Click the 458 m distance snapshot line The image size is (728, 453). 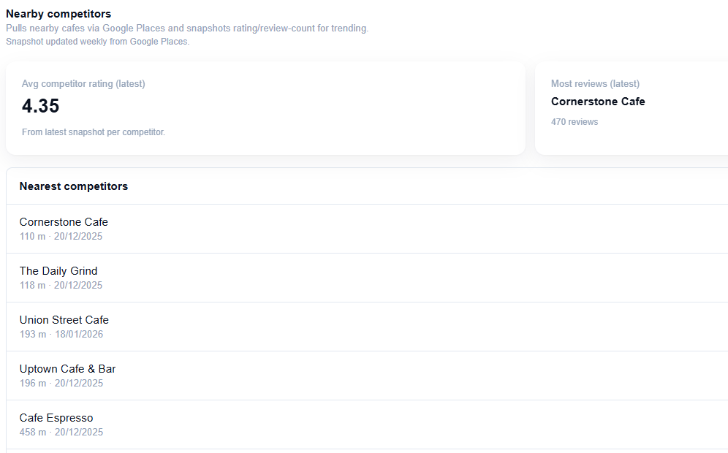pos(61,433)
